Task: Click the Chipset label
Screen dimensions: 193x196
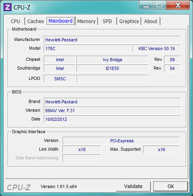Action: pos(33,59)
